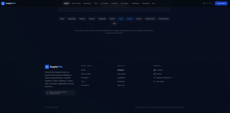The width and height of the screenshot is (230, 113).
Task: Open the footer How it works link
Action: (86, 74)
